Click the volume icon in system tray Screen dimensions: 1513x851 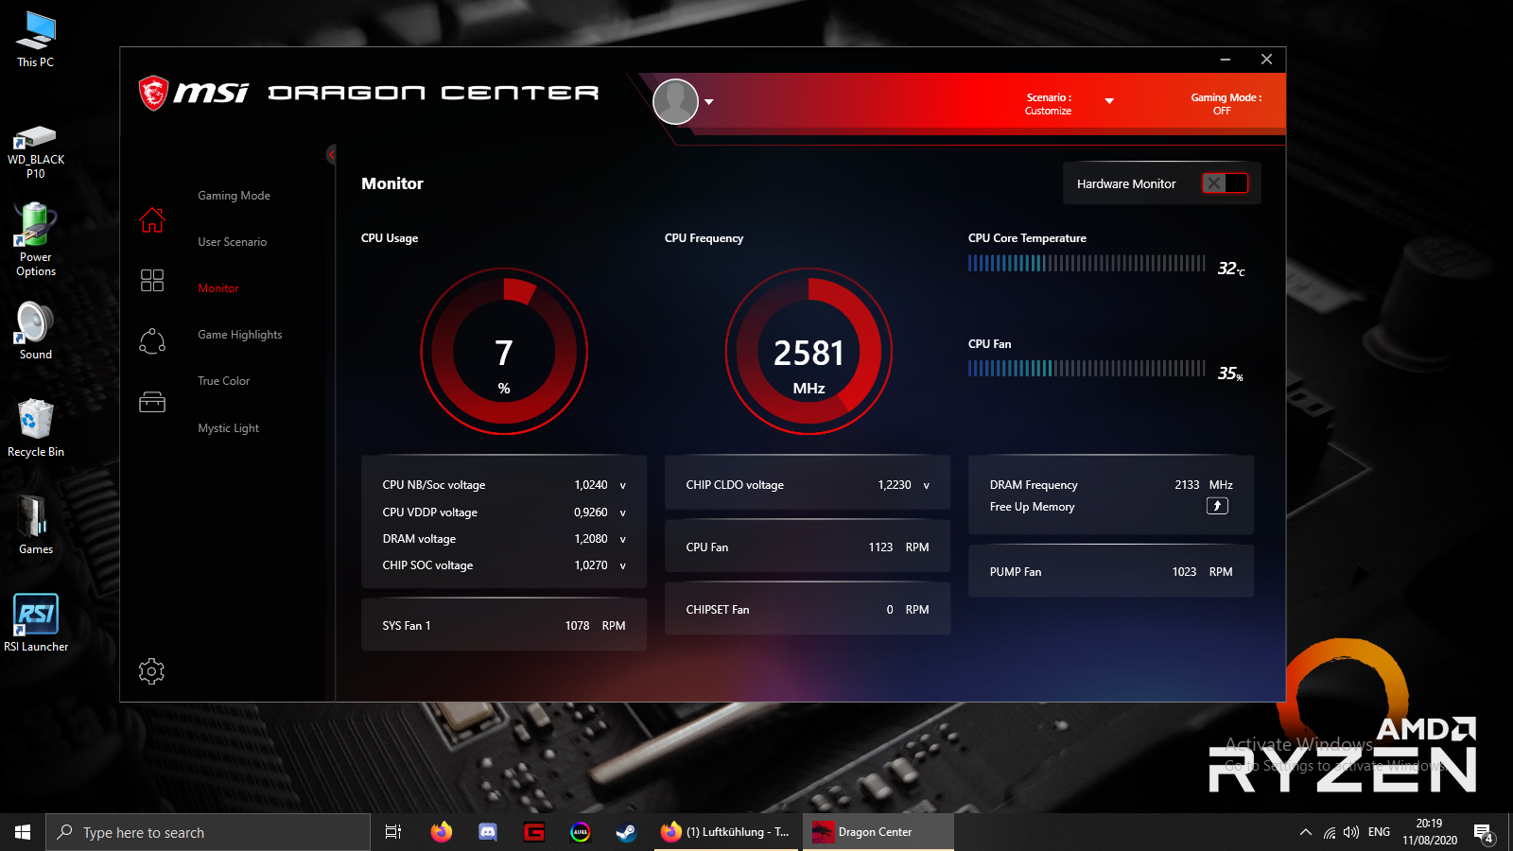(1351, 832)
